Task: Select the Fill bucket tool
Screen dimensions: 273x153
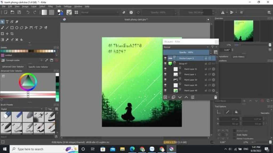Action: click(x=22, y=40)
